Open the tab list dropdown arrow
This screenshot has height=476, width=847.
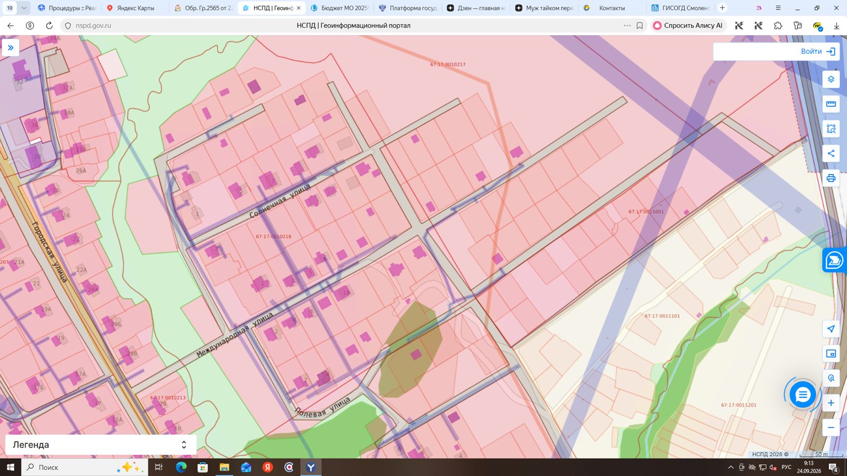point(24,8)
